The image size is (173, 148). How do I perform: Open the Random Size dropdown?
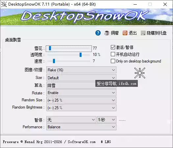tap(81, 100)
